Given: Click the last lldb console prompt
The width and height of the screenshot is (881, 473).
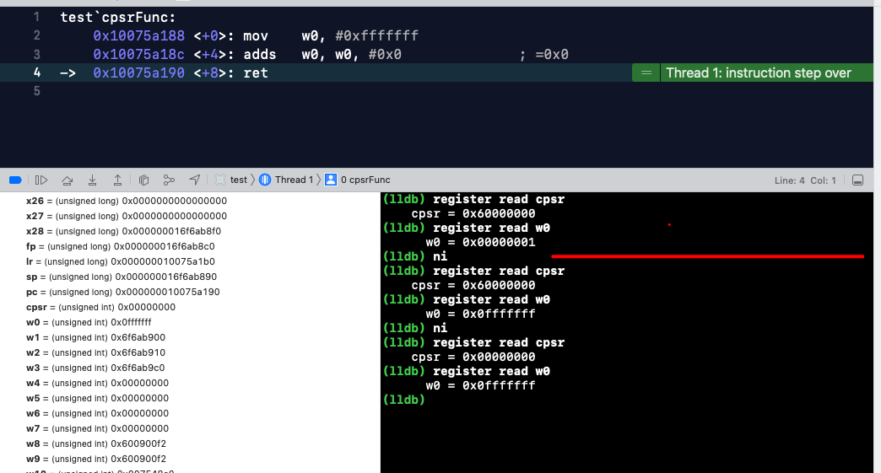Looking at the screenshot, I should click(405, 400).
